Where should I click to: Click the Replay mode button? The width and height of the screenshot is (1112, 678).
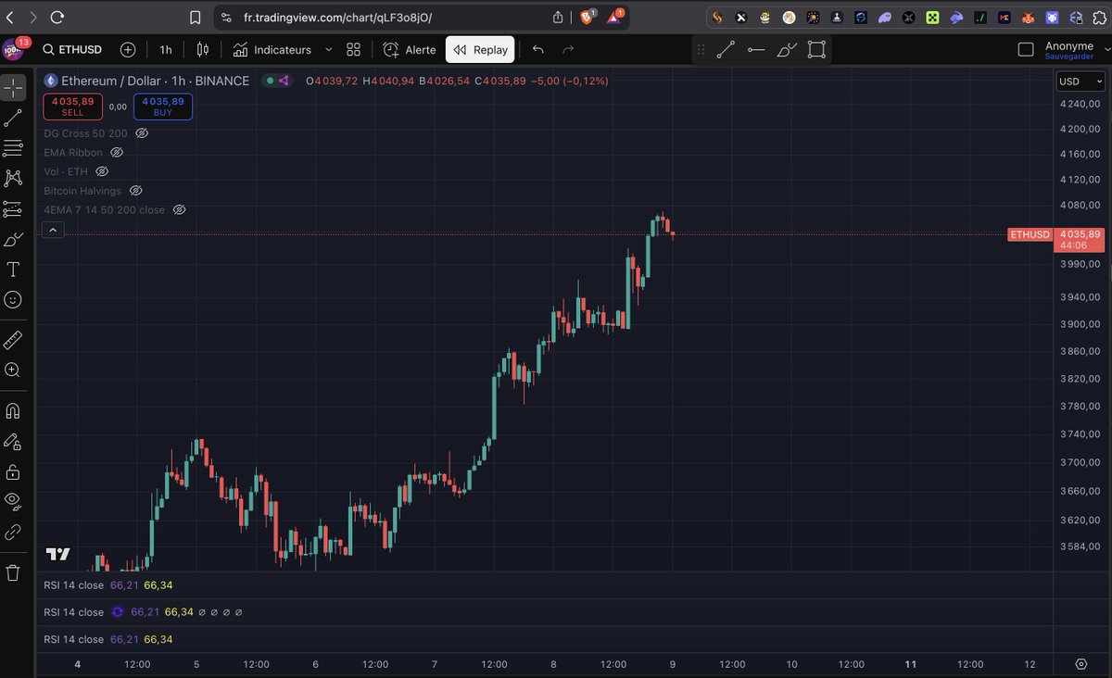pyautogui.click(x=479, y=49)
